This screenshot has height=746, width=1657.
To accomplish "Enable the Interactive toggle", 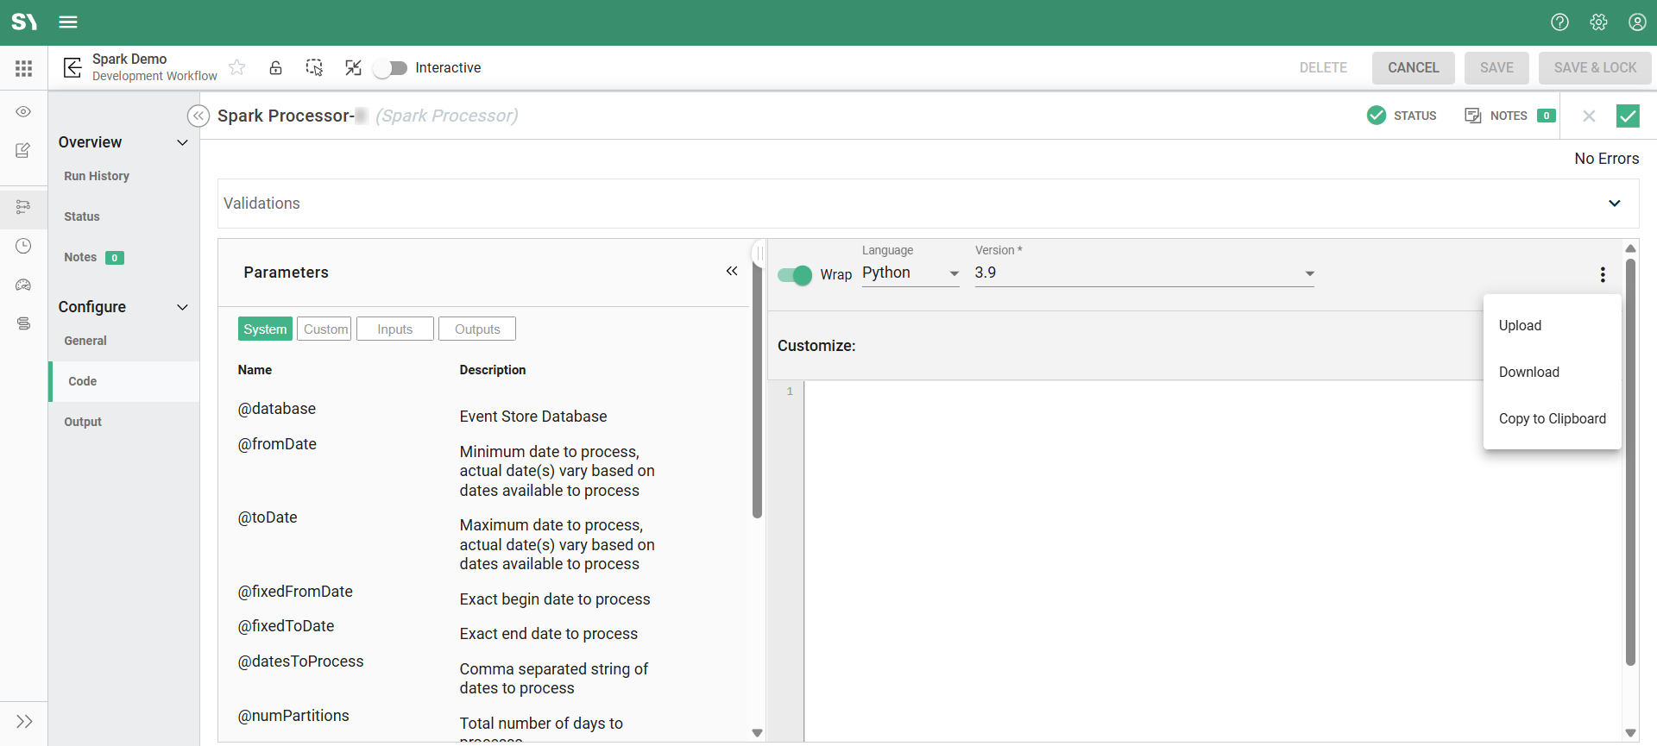I will [x=391, y=68].
